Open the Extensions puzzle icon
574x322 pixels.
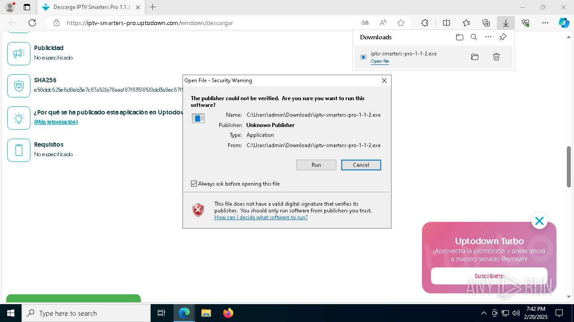click(x=425, y=23)
